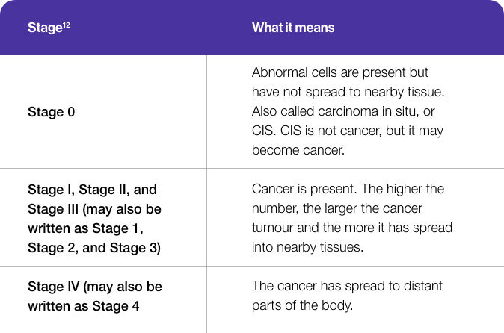Image resolution: width=504 pixels, height=333 pixels.
Task: Click the "become cancer." text
Action: point(298,149)
